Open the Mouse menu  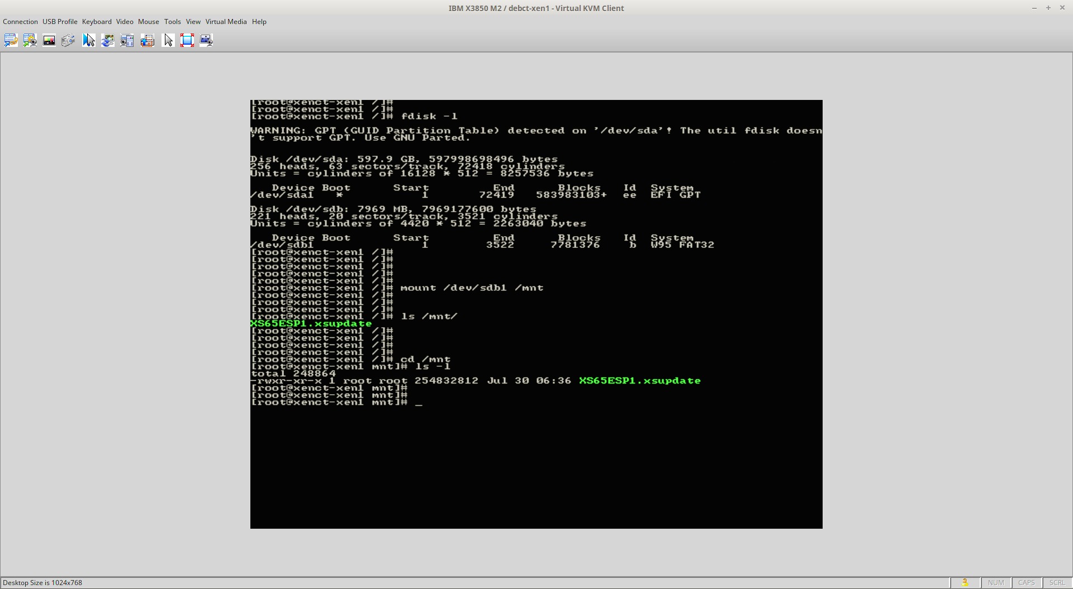pyautogui.click(x=149, y=22)
